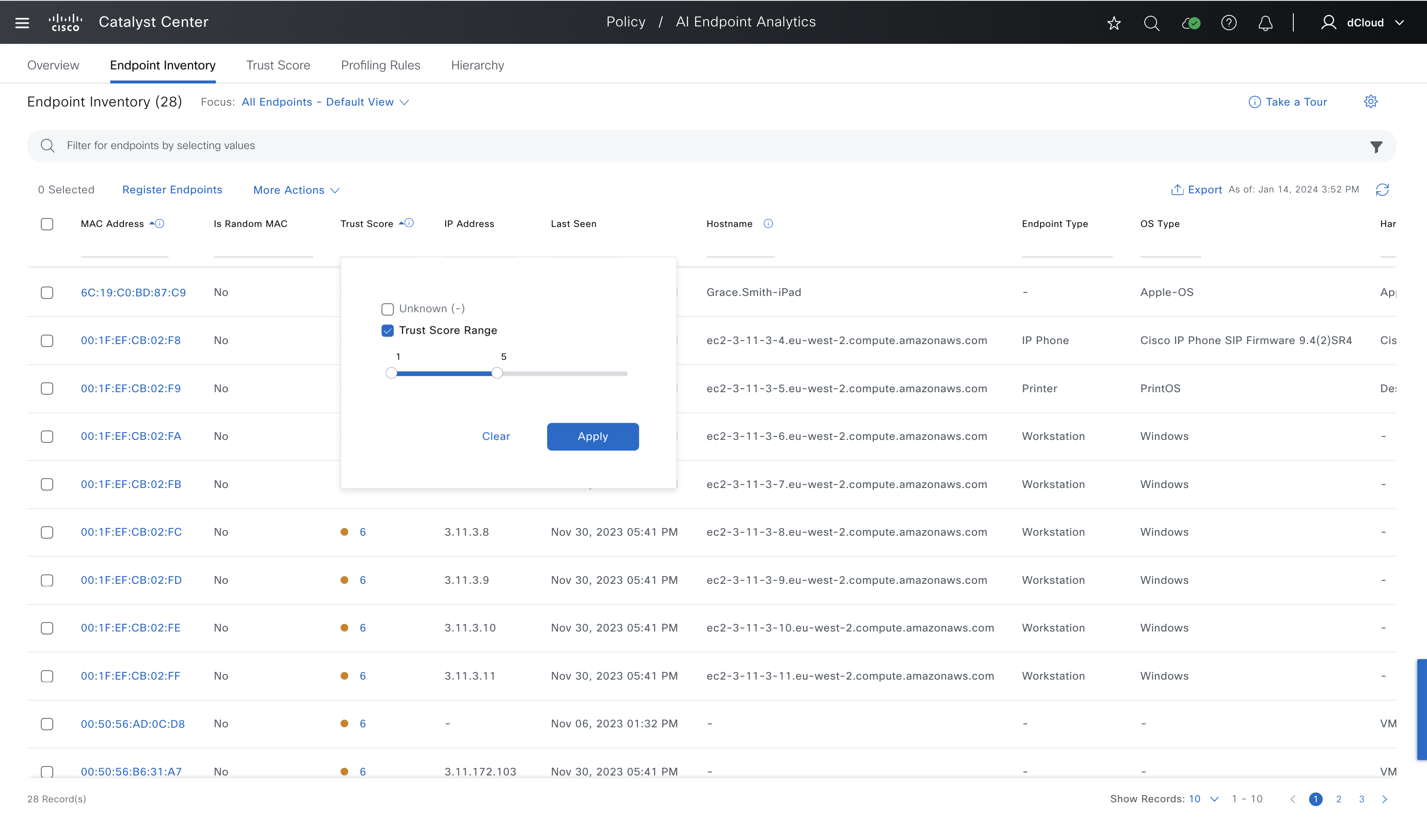Viewport: 1427px width, 821px height.
Task: Click orange trust dot for 00:1F:EF:CB:02:FC
Action: click(x=344, y=532)
